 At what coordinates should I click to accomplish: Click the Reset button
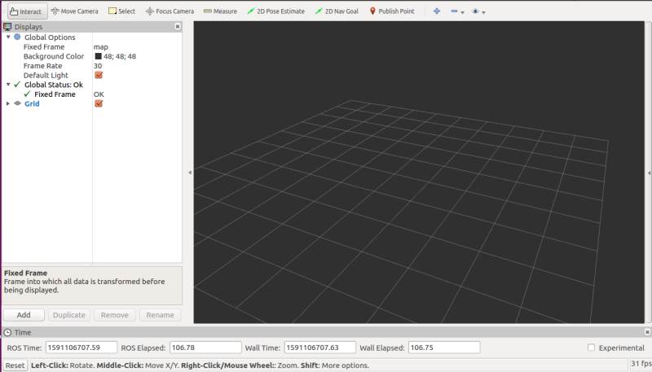pos(15,365)
